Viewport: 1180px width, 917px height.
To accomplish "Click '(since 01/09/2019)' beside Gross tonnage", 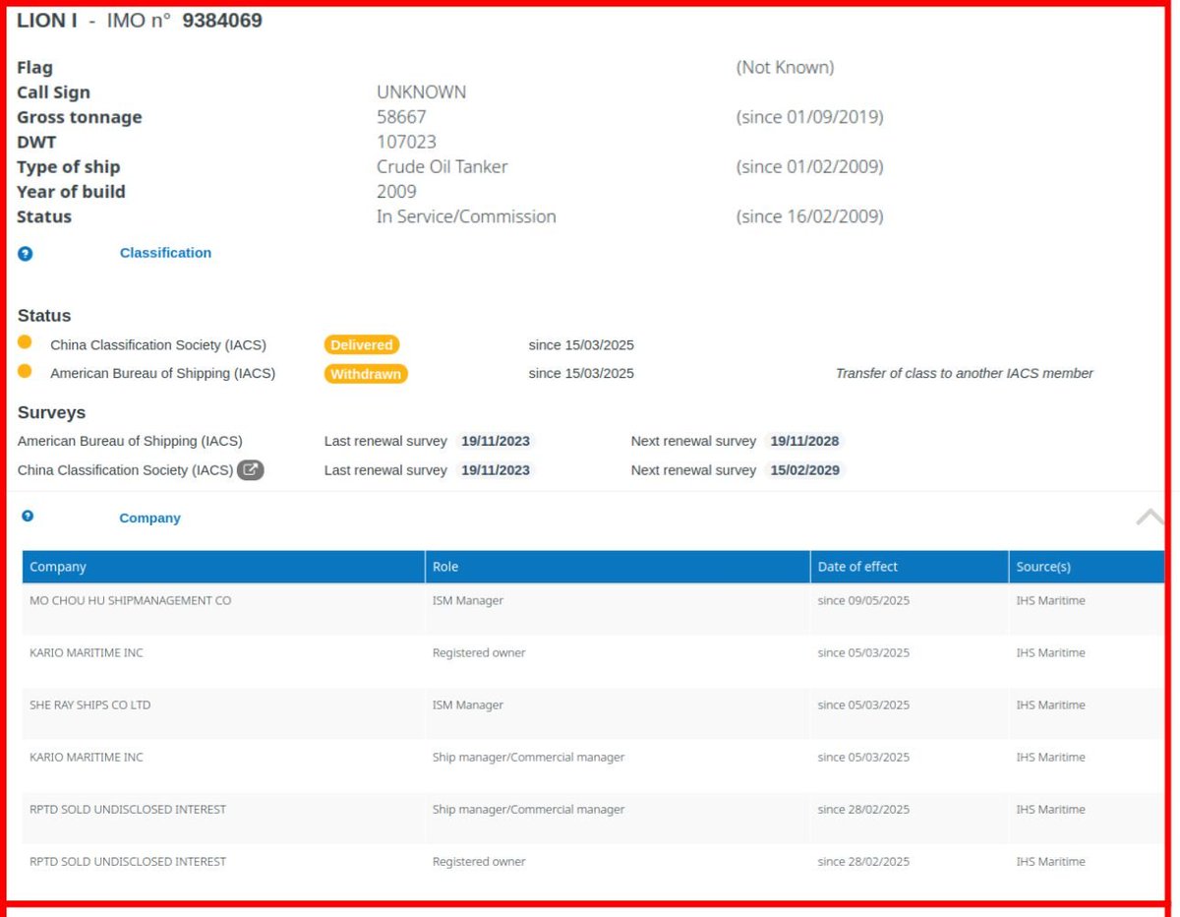I will pos(809,117).
